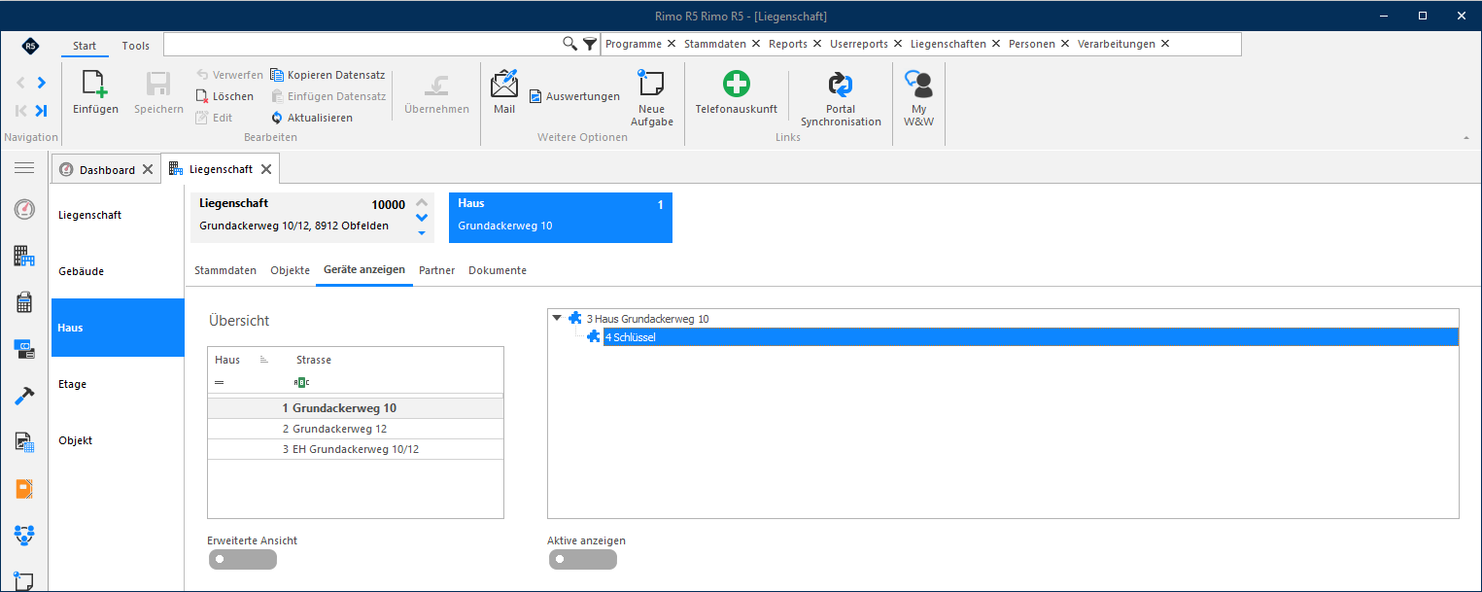Image resolution: width=1482 pixels, height=592 pixels.
Task: Select the row Grundackerweg 12
Action: click(x=356, y=429)
